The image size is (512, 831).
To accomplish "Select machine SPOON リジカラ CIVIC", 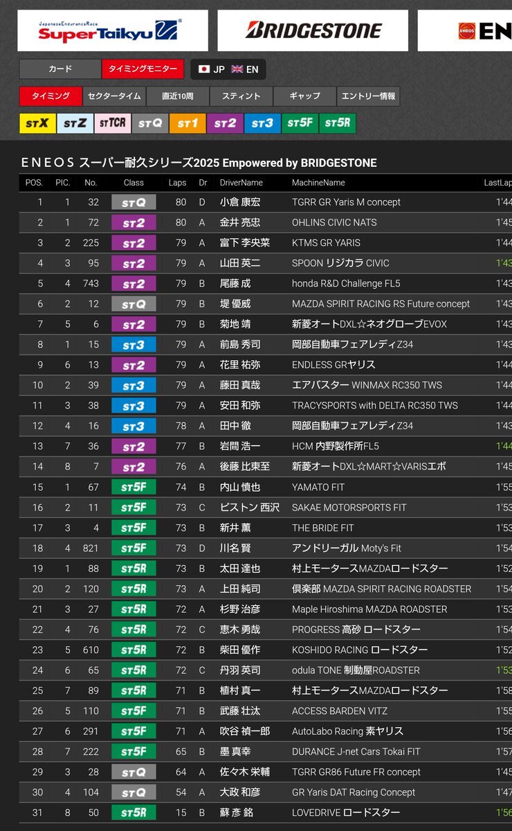I will click(340, 263).
